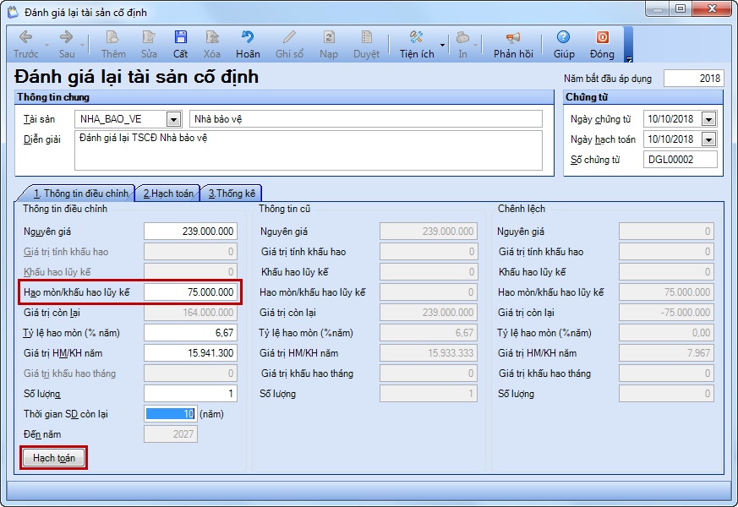Expand Tiện ích dropdown arrow
Image resolution: width=738 pixels, height=507 pixels.
[442, 45]
